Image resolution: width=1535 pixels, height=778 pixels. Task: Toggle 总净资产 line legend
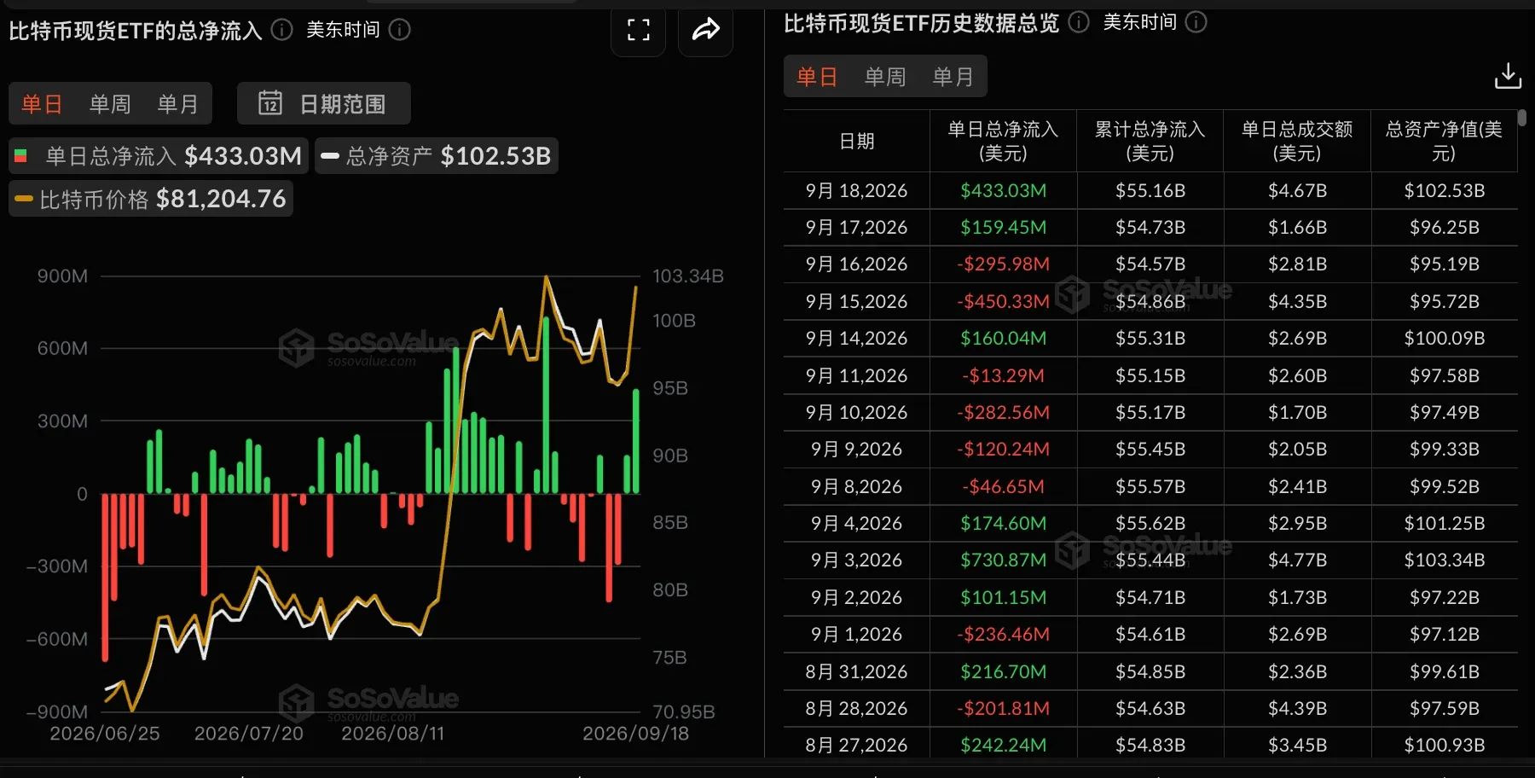pyautogui.click(x=437, y=156)
